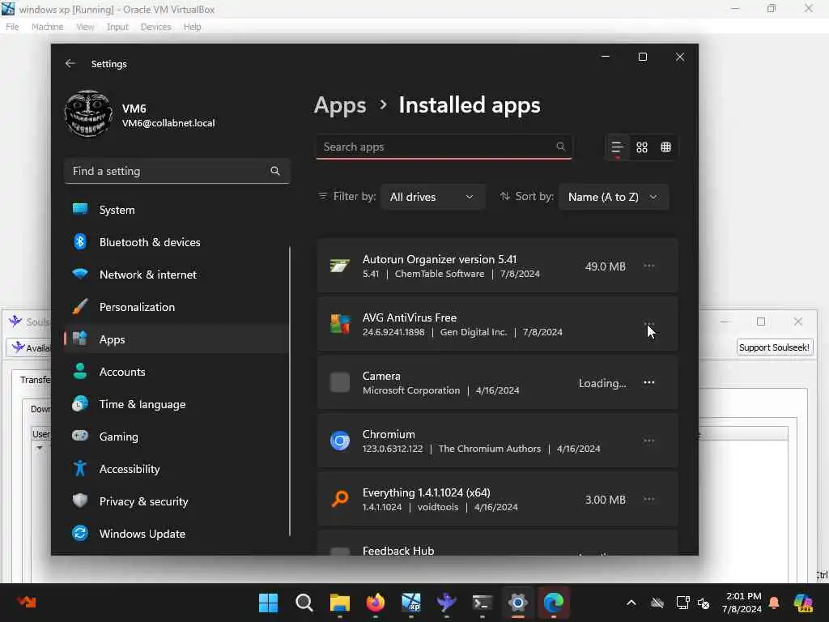This screenshot has height=622, width=829.
Task: Open VirtualBox File menu
Action: [x=12, y=27]
